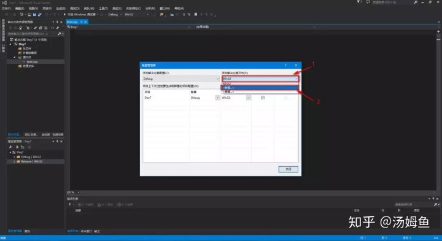Toggle the 0 Warnings filter in Error List
The width and height of the screenshot is (442, 241).
click(105, 204)
